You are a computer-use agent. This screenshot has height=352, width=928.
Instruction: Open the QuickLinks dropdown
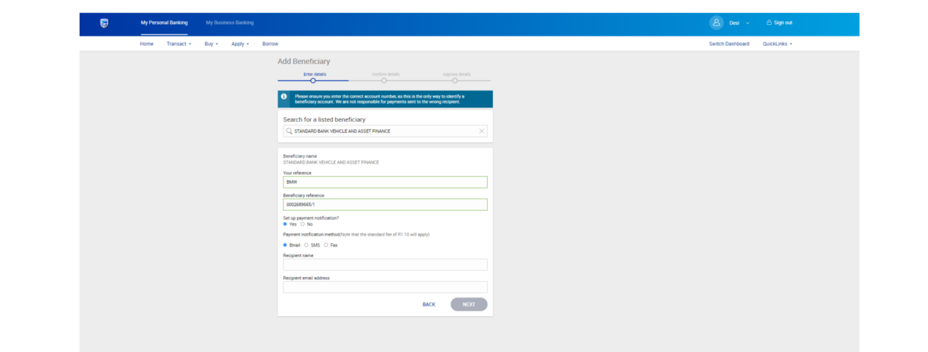777,44
